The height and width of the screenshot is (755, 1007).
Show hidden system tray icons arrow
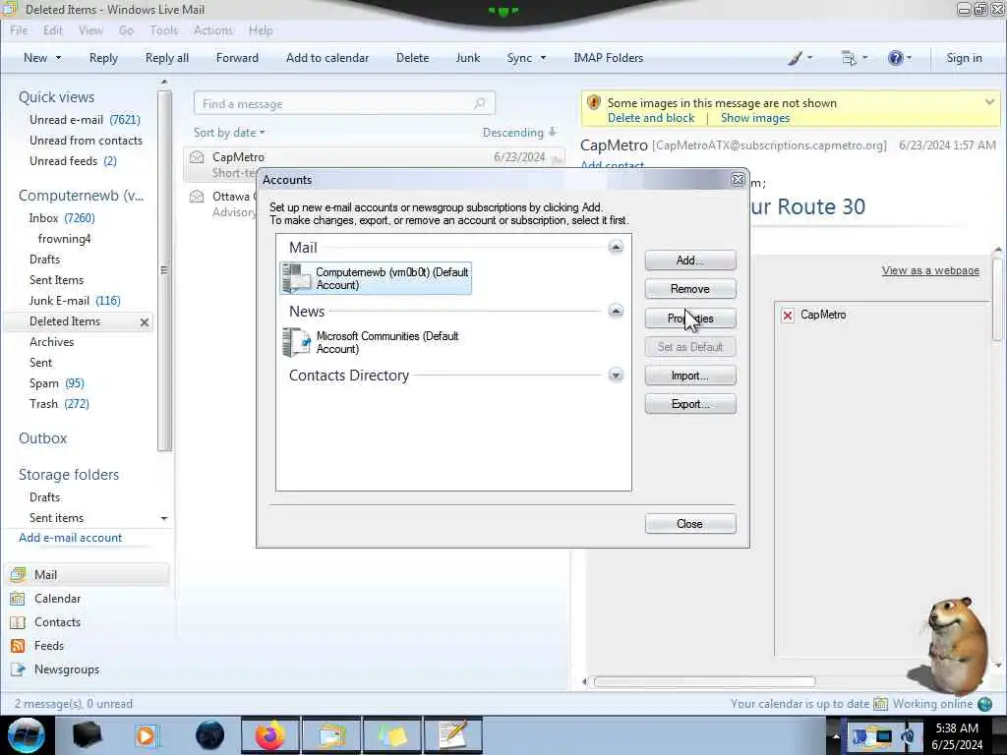836,736
